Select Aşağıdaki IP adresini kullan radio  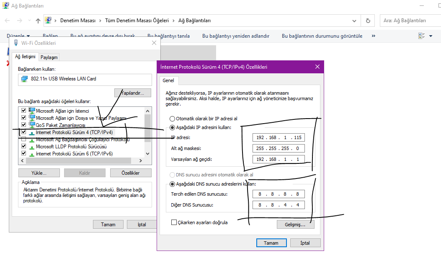(172, 127)
